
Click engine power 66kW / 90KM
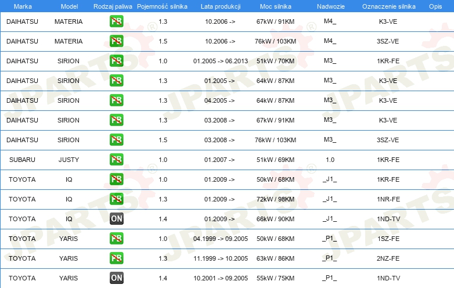pos(275,219)
